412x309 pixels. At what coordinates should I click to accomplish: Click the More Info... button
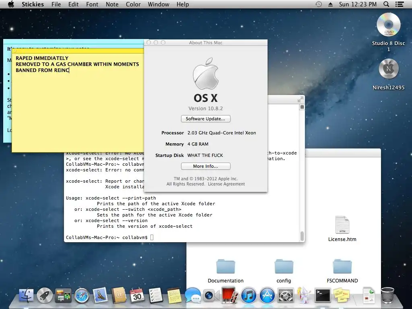pyautogui.click(x=206, y=166)
